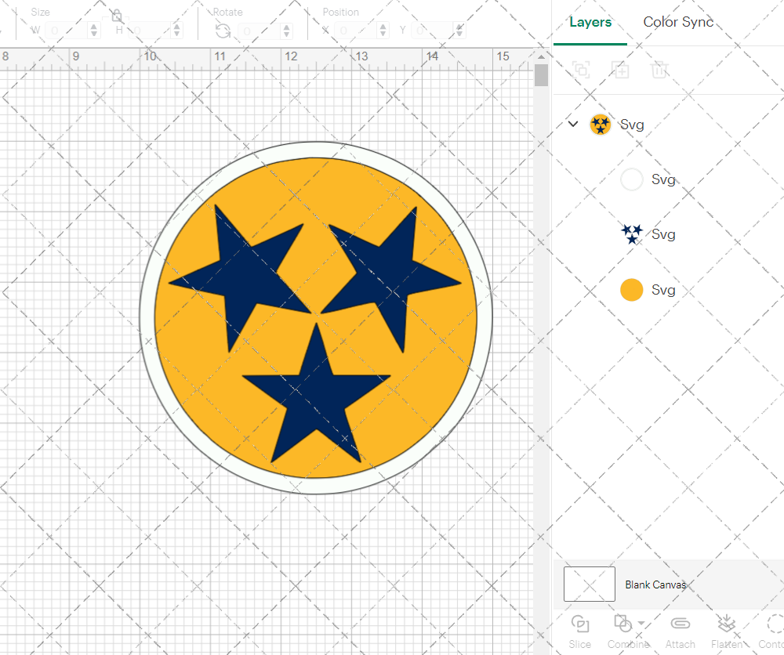
Task: Click the Height stepper arrows
Action: coord(176,31)
